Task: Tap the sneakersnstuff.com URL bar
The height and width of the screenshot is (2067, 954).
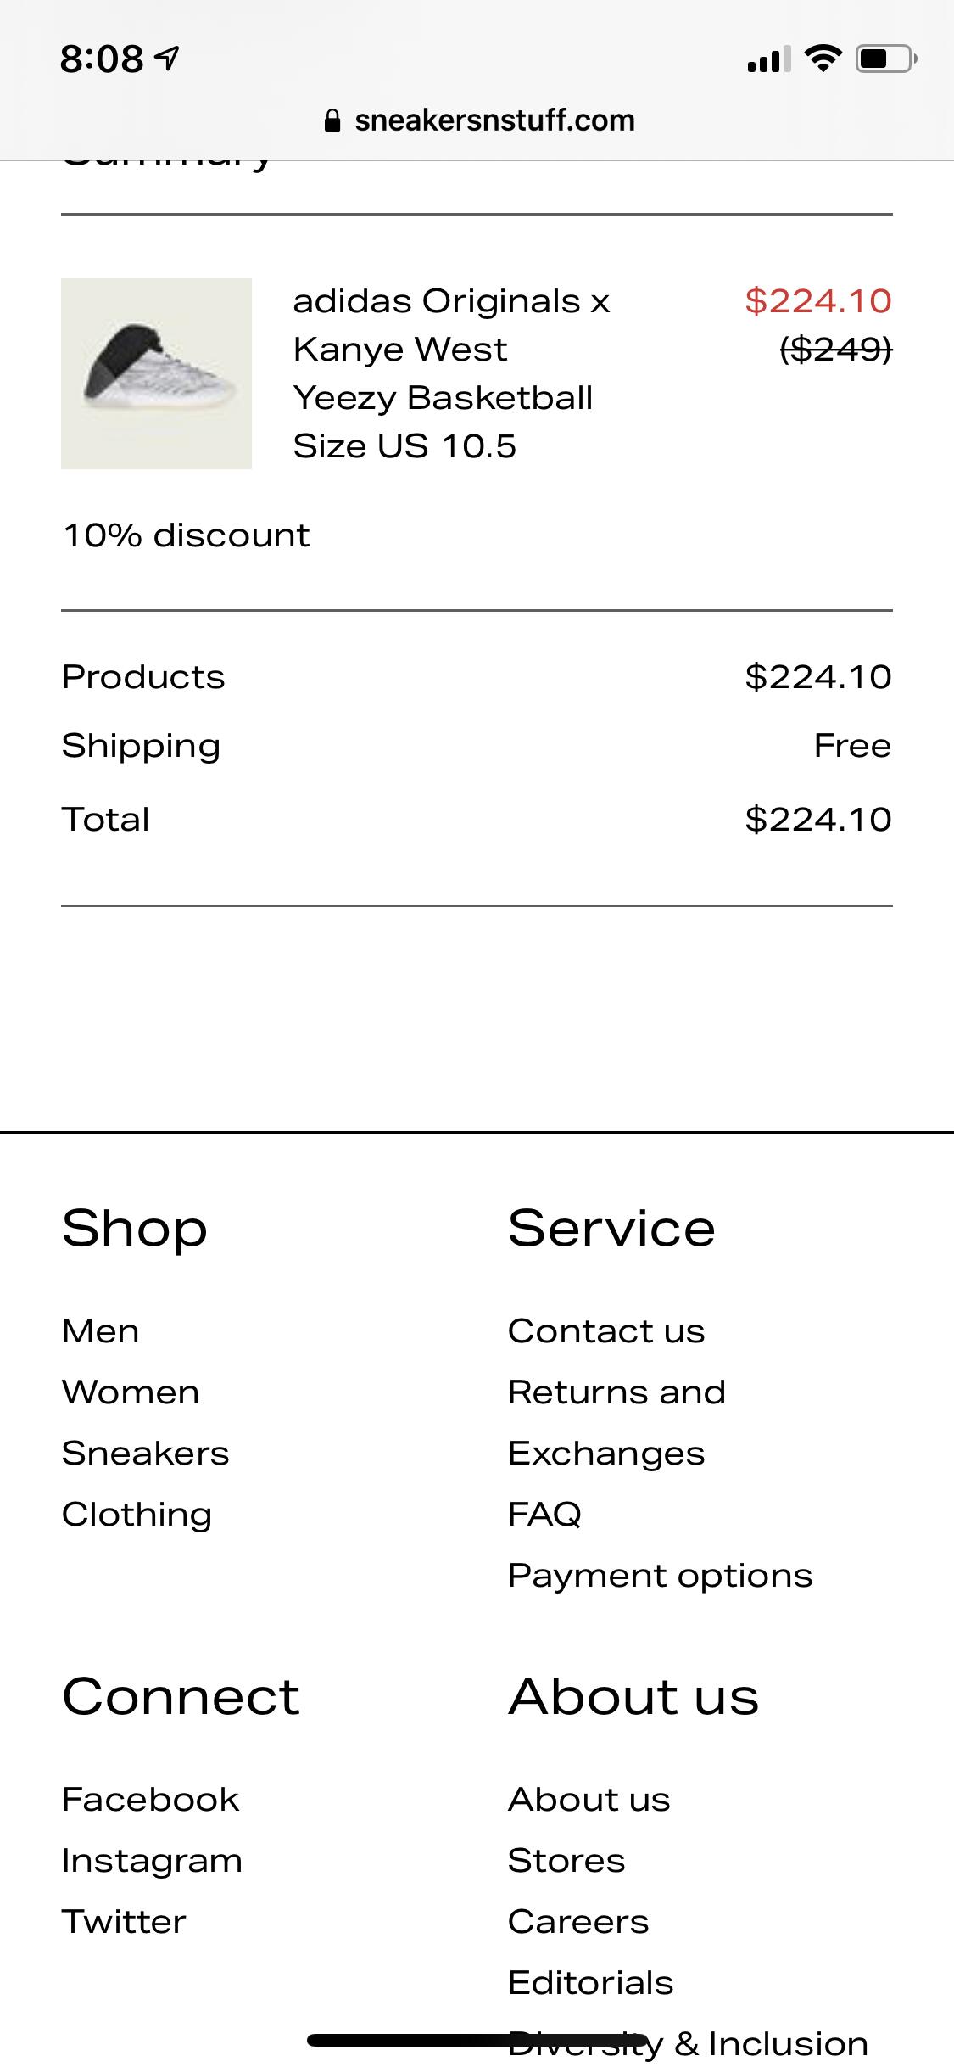Action: coord(494,120)
